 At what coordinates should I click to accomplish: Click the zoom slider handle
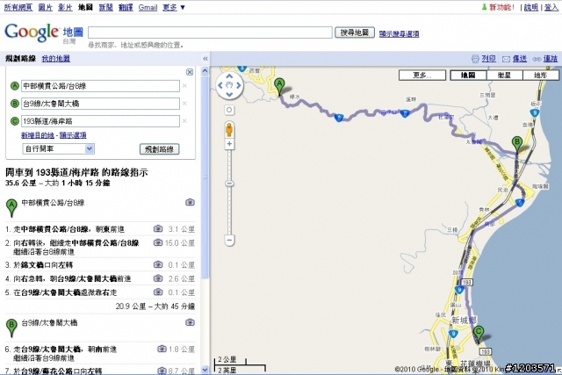click(229, 184)
